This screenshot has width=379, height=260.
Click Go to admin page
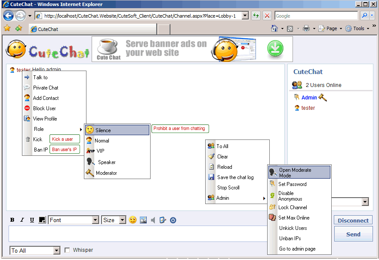click(299, 249)
